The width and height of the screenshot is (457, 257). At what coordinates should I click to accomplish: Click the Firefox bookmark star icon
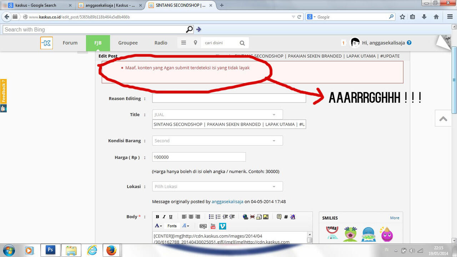coord(402,17)
